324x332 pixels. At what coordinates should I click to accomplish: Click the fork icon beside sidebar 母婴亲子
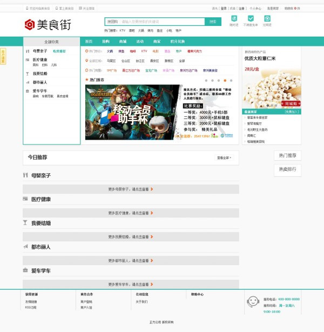(28, 51)
